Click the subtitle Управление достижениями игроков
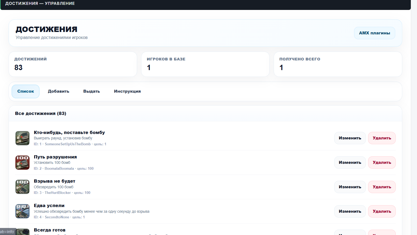The height and width of the screenshot is (235, 417). point(52,38)
